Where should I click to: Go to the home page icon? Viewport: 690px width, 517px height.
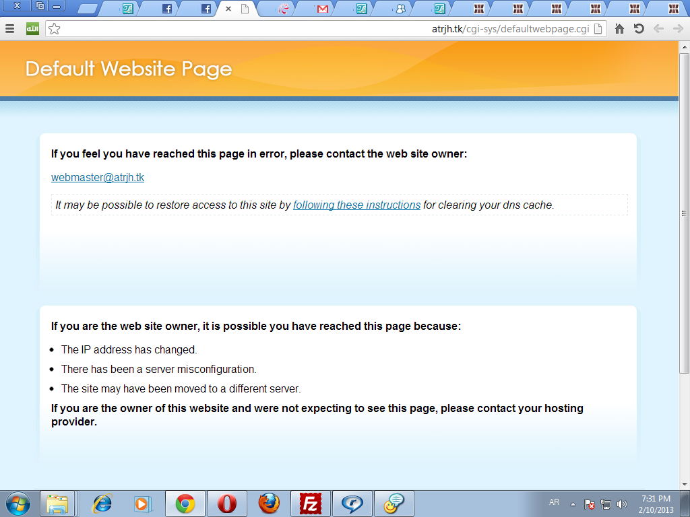pos(619,29)
